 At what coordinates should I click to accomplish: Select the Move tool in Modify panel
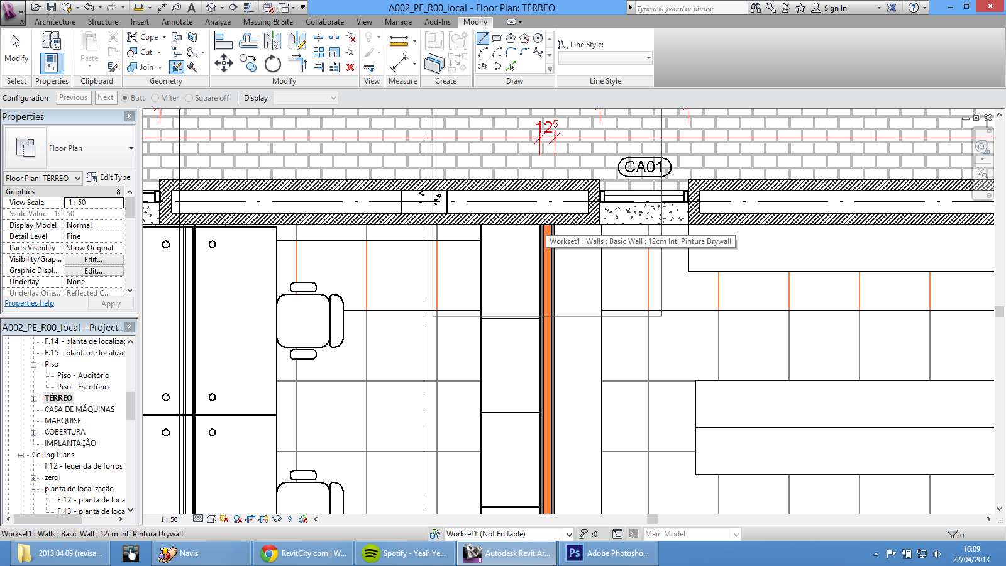pyautogui.click(x=223, y=63)
